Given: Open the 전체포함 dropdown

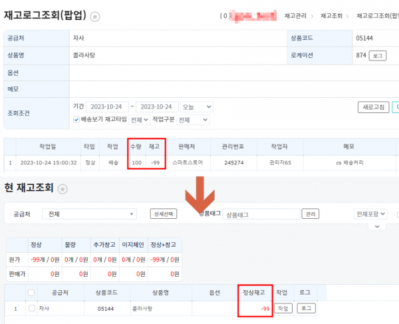Looking at the screenshot, I should [x=370, y=215].
